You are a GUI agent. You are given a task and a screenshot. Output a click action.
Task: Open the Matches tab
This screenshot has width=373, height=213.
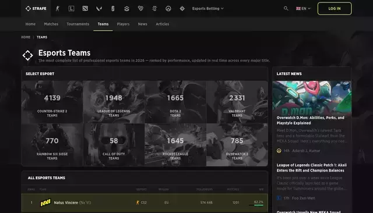(x=51, y=24)
